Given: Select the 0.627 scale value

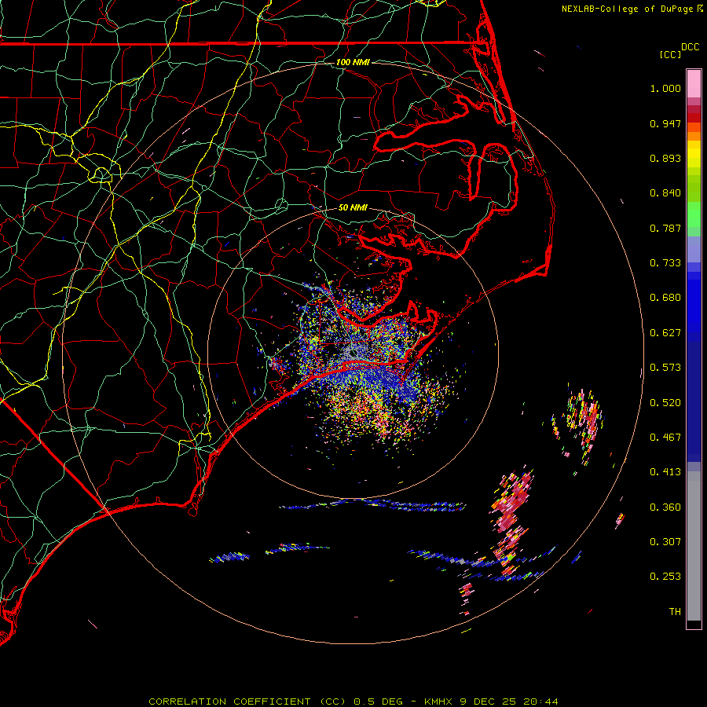Looking at the screenshot, I should 665,333.
